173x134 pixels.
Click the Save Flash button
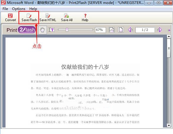click(x=29, y=18)
